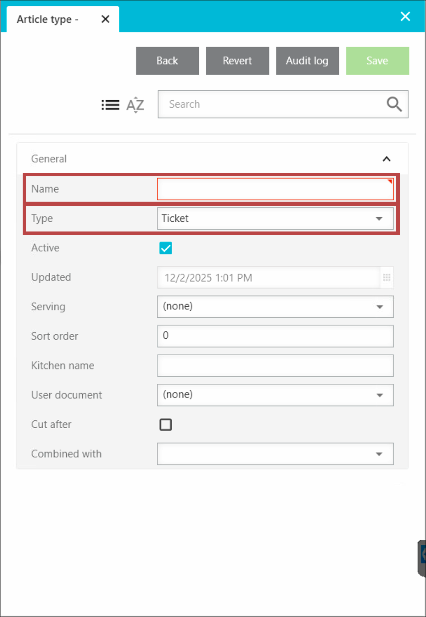The height and width of the screenshot is (617, 426).
Task: Click into the Name input field
Action: [x=275, y=189]
